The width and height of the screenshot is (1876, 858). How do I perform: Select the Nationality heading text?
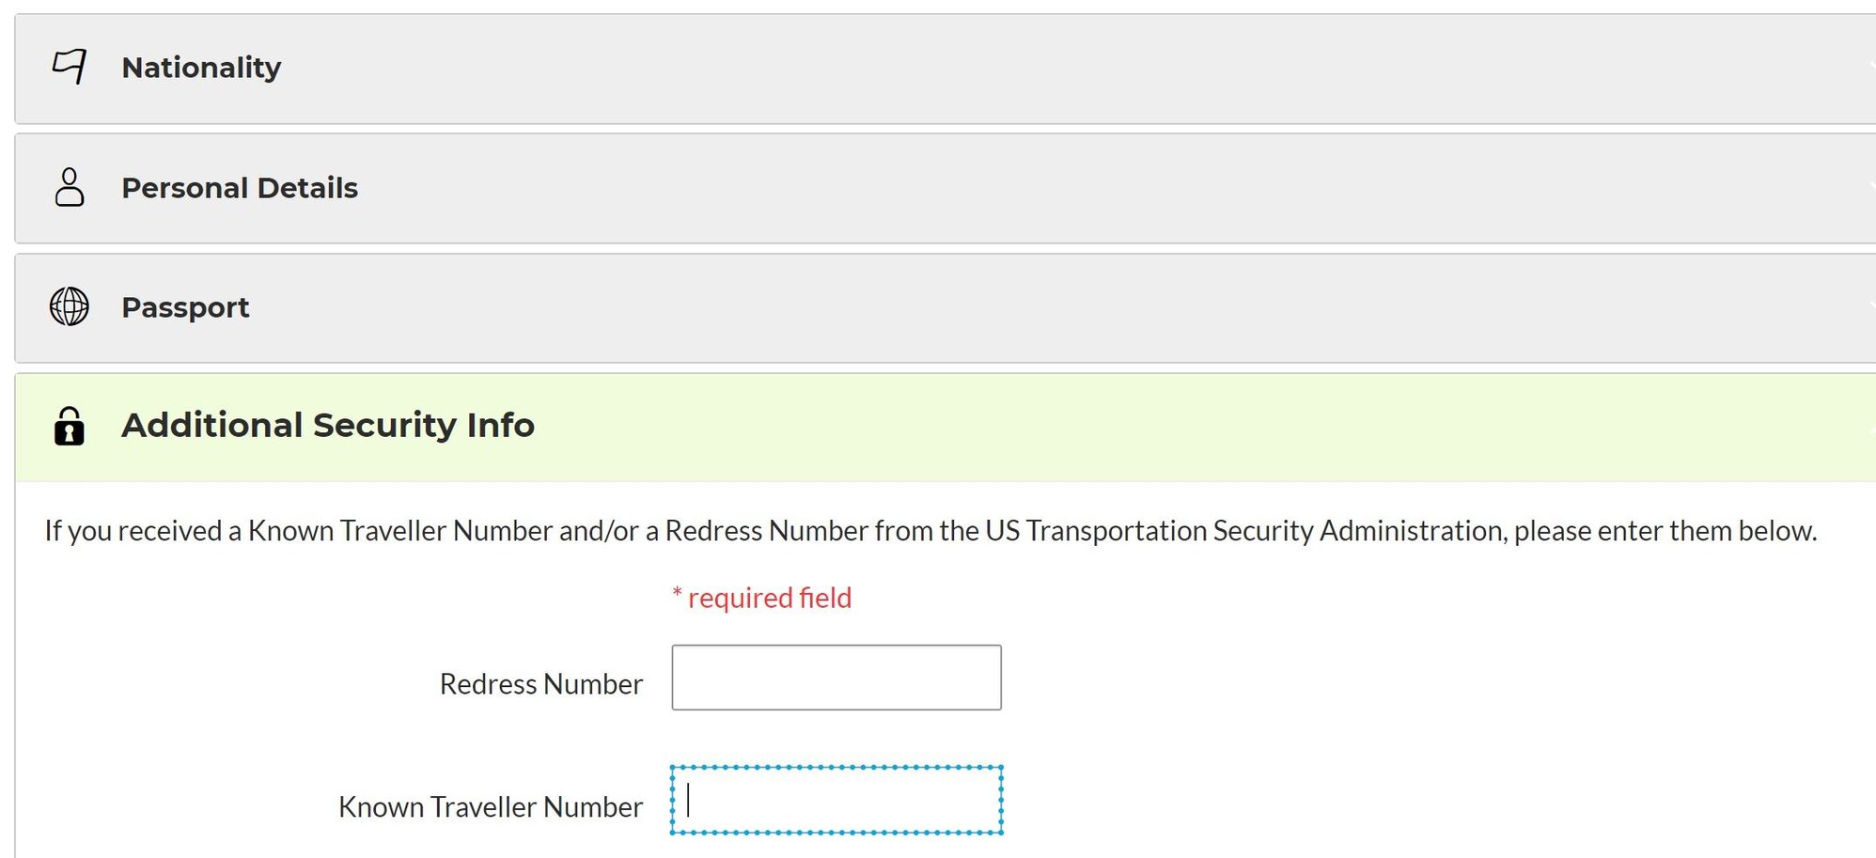point(201,68)
